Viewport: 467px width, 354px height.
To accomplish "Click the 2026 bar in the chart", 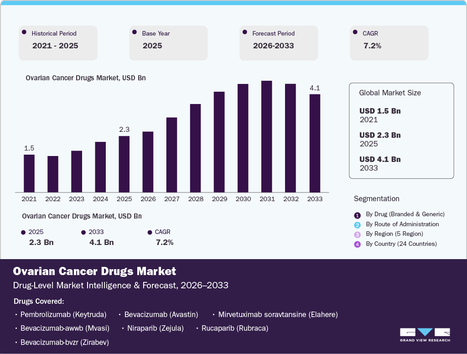I will [x=148, y=162].
